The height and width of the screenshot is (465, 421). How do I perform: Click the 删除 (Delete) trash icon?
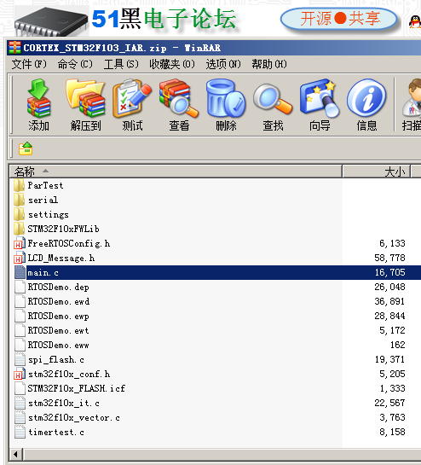[226, 105]
